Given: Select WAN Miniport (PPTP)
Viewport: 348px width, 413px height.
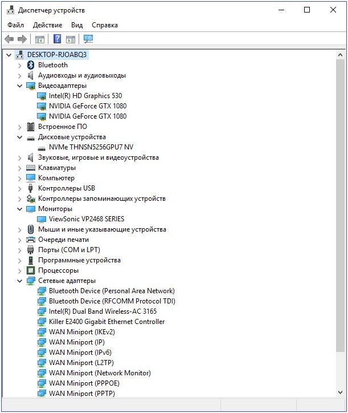Looking at the screenshot, I should pyautogui.click(x=82, y=394).
